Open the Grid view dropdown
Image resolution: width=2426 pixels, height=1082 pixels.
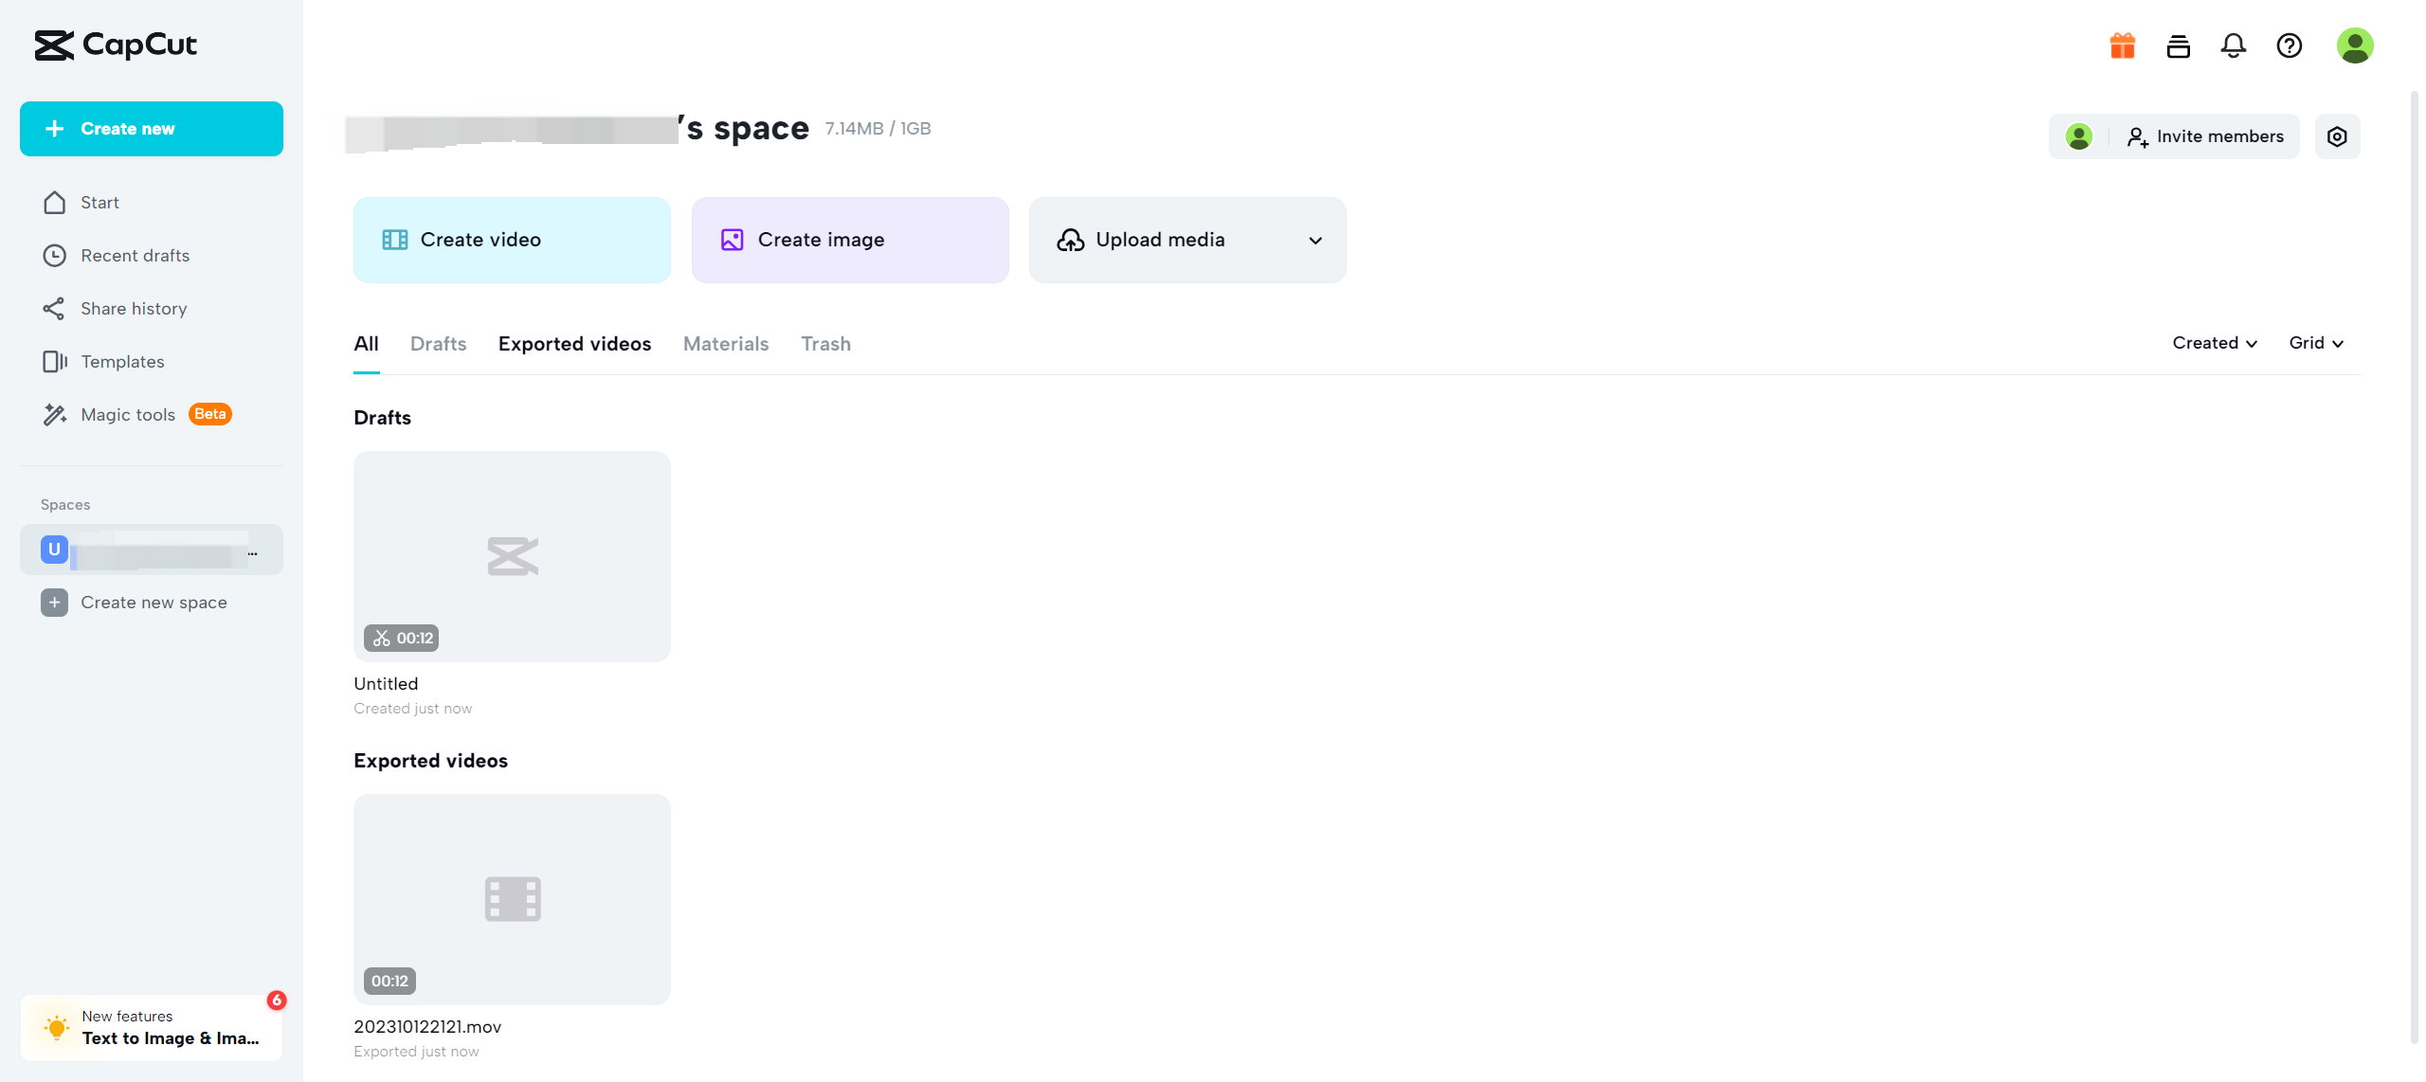(x=2315, y=343)
